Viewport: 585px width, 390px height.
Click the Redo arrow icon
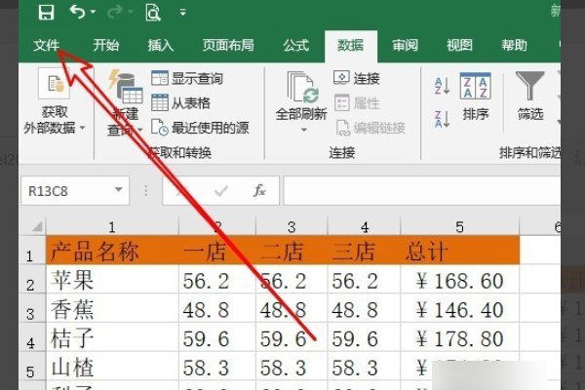click(114, 13)
